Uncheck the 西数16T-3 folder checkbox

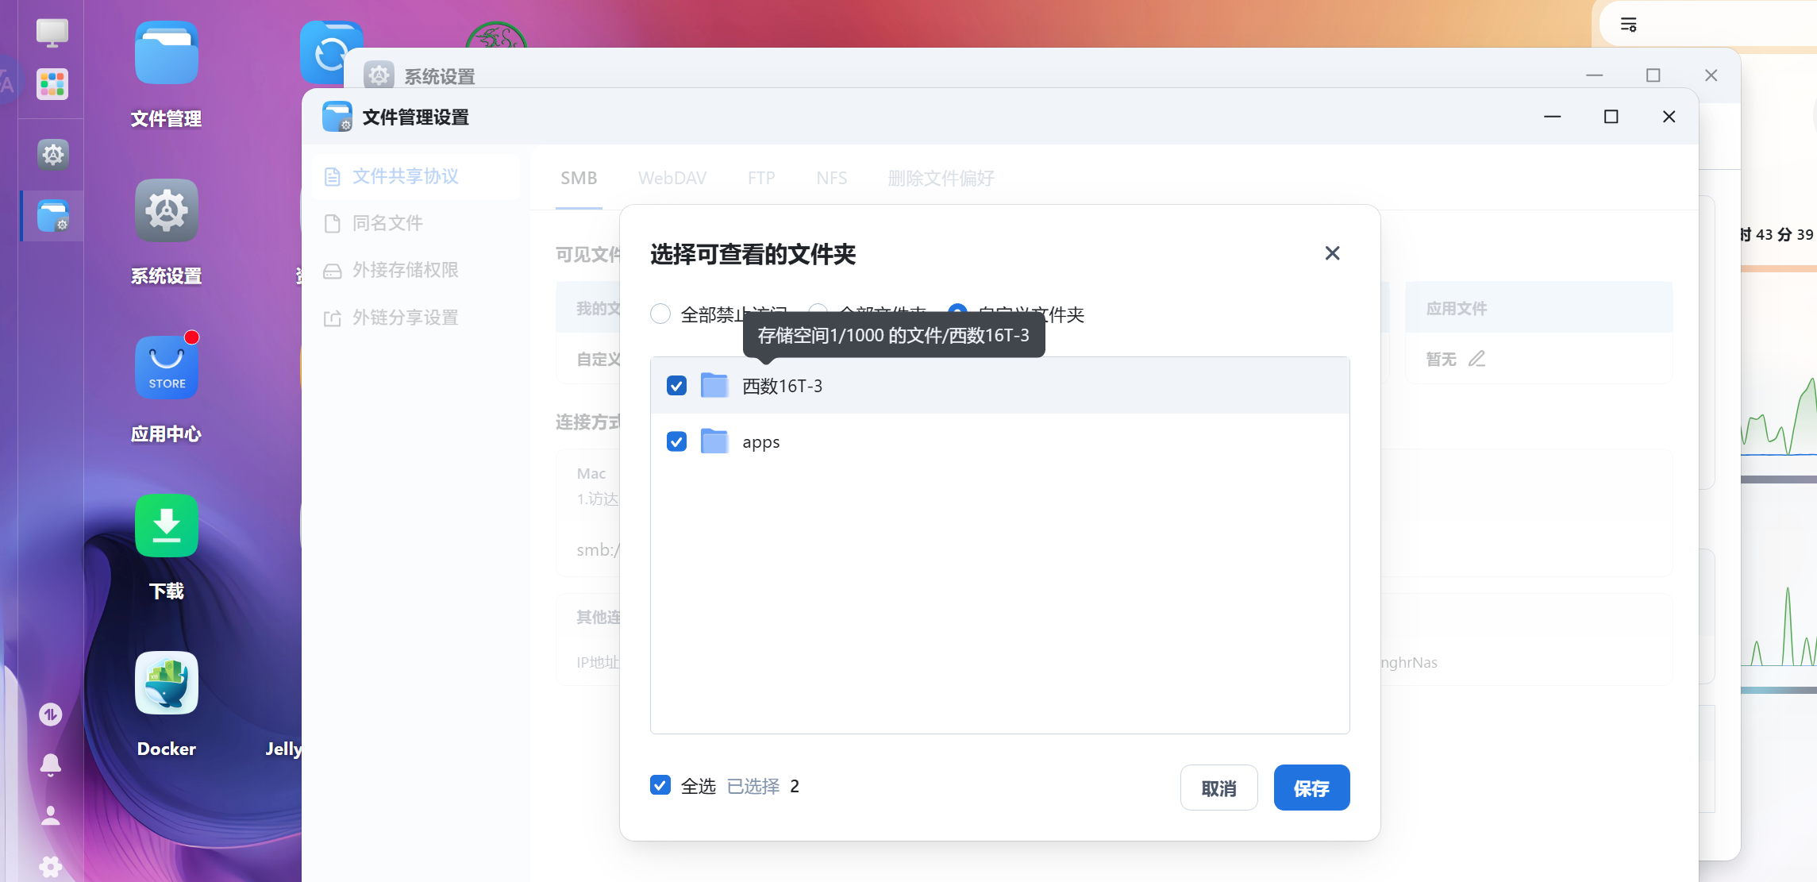click(x=676, y=386)
